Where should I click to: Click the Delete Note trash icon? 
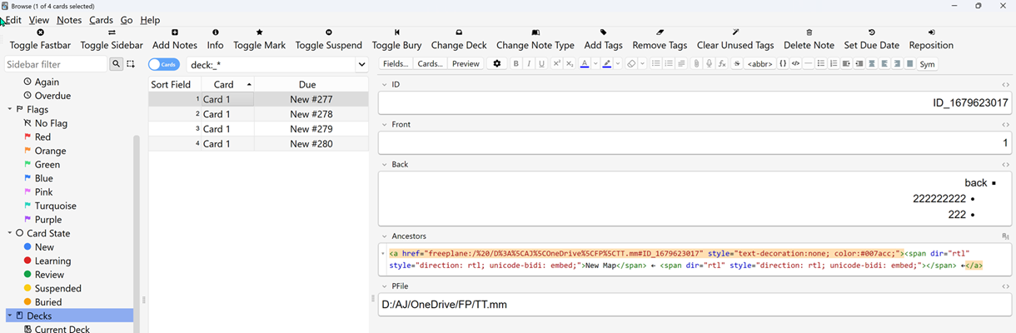click(809, 33)
